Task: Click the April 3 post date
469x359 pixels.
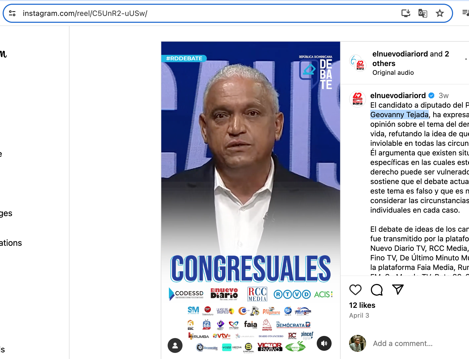Action: point(359,315)
